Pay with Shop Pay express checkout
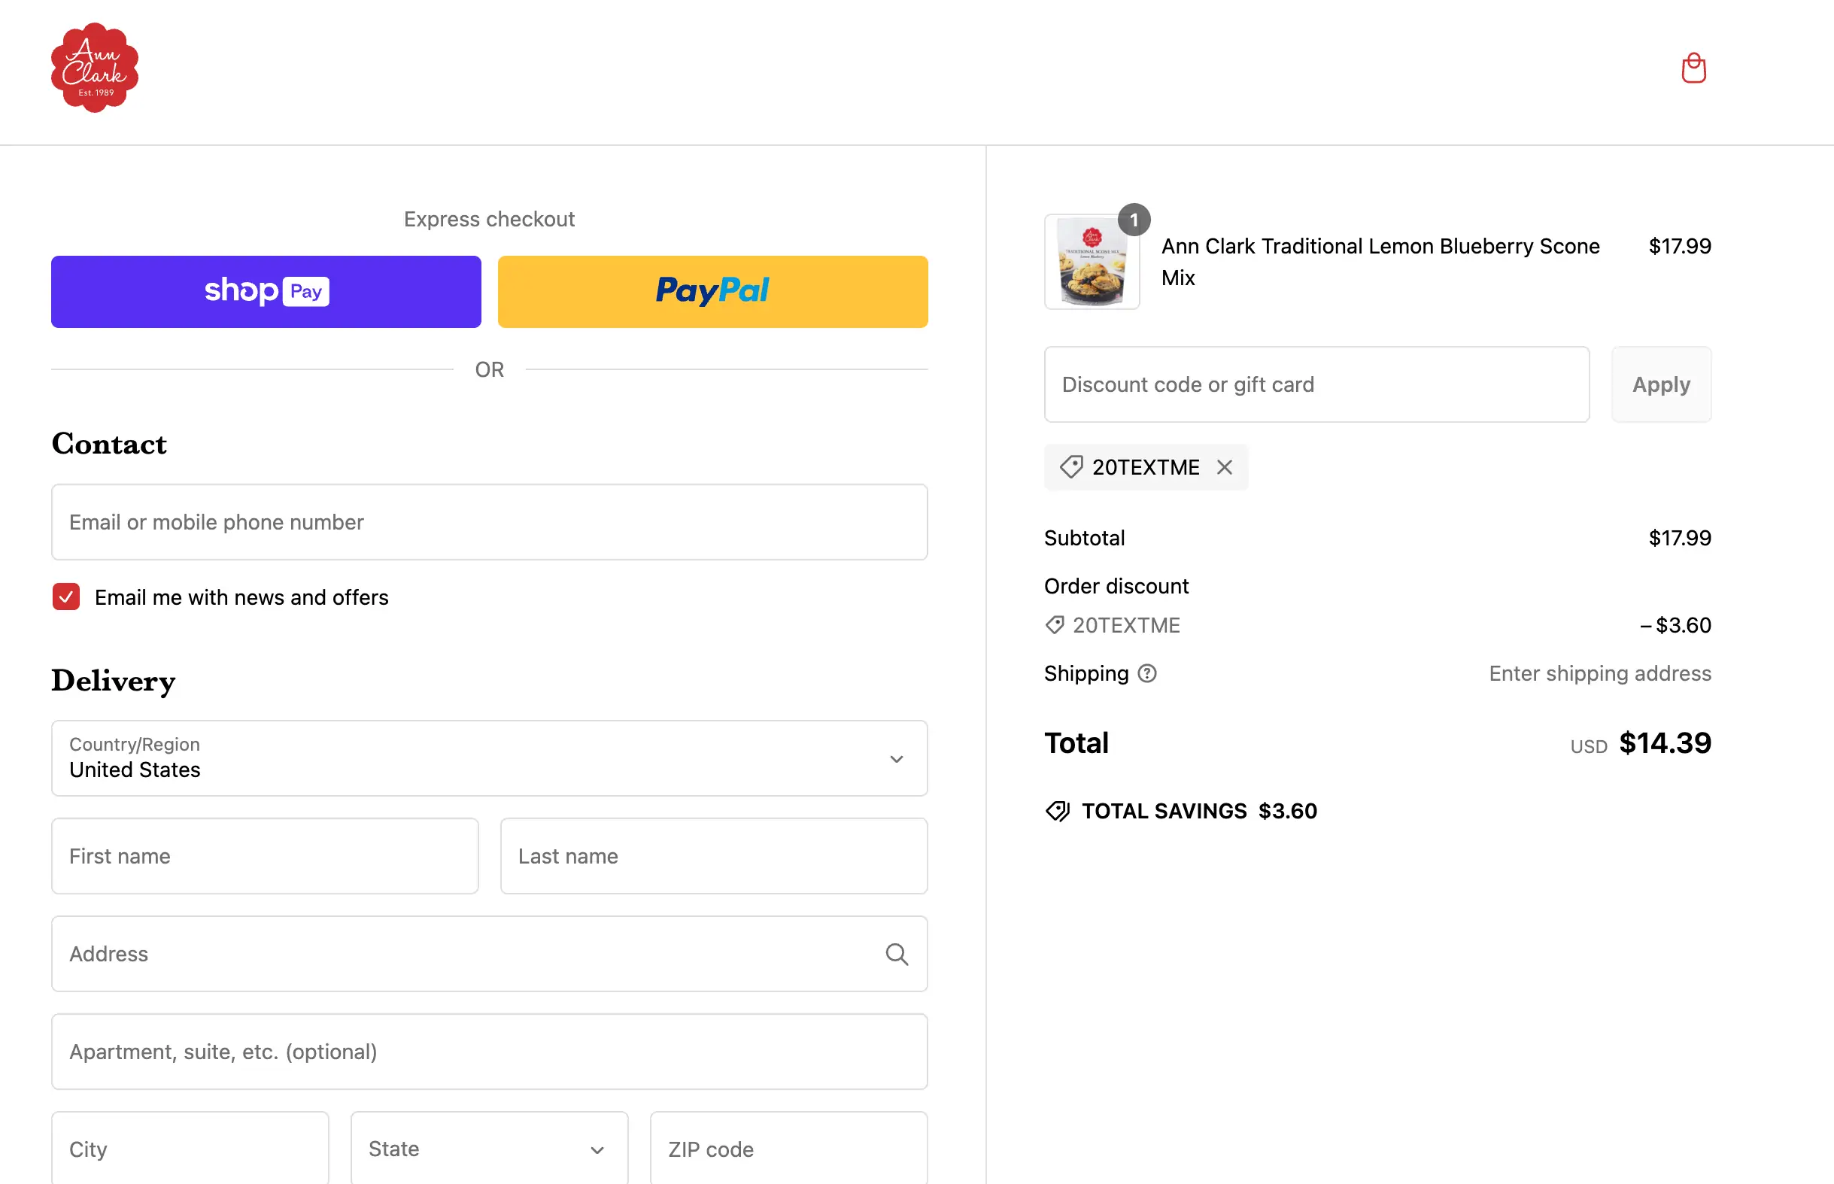The image size is (1834, 1184). (x=266, y=291)
